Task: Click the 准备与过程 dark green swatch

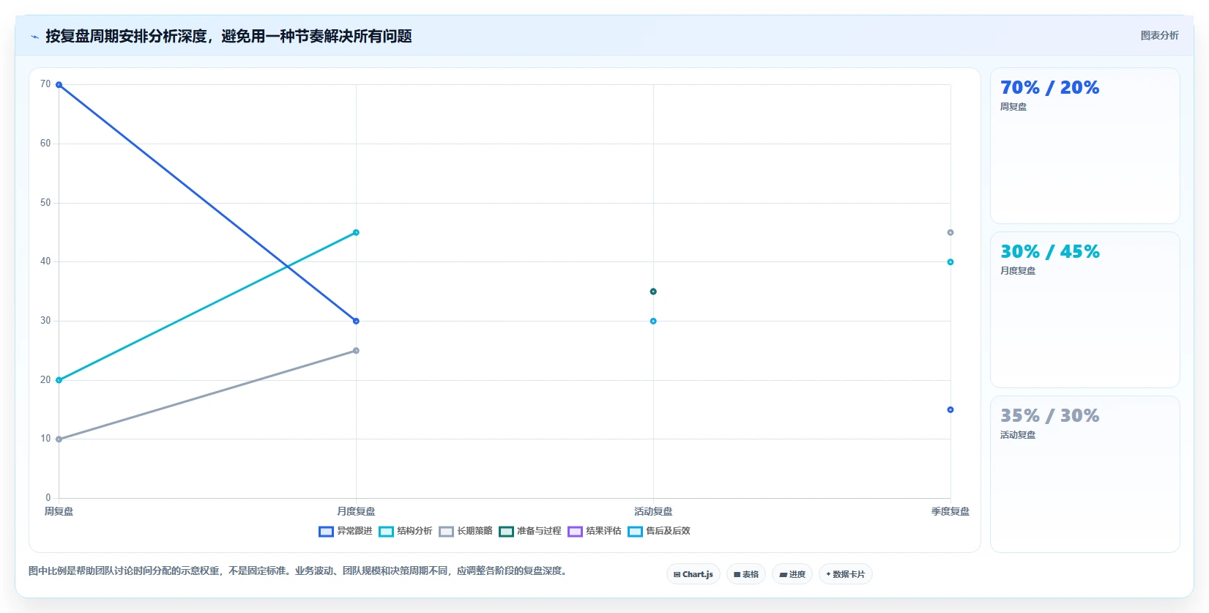Action: click(x=506, y=532)
